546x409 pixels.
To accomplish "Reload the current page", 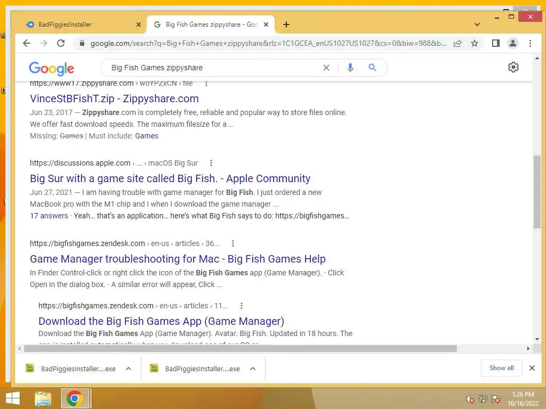I will 61,43.
